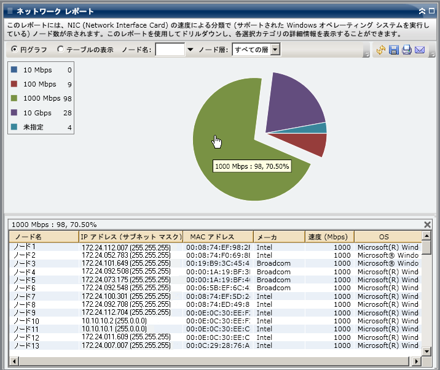Click the purple 10 Gbps pie slice
This screenshot has height=370, width=440.
(x=295, y=101)
